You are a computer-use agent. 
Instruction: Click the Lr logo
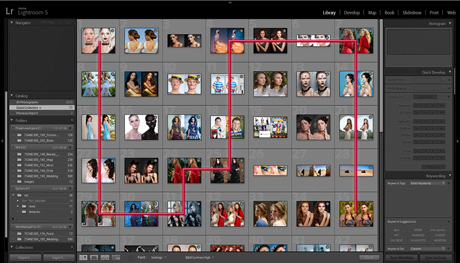click(9, 12)
